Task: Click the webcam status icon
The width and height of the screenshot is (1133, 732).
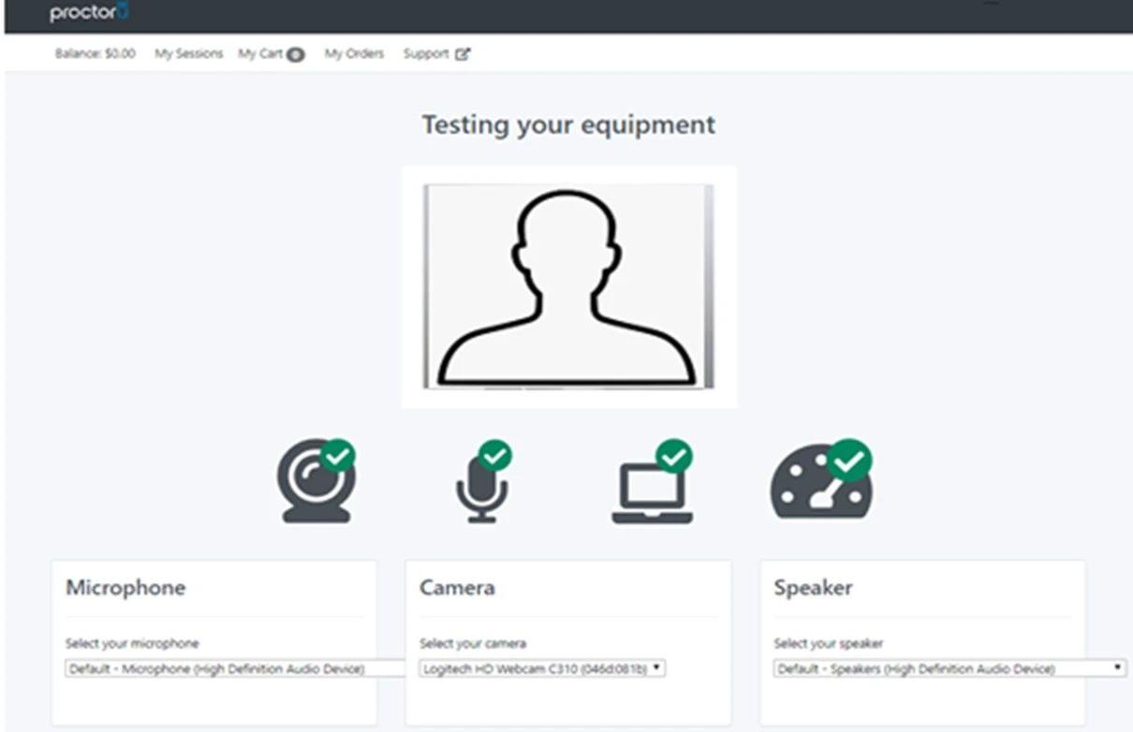Action: tap(316, 481)
